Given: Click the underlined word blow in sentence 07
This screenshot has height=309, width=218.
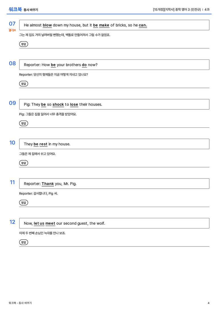Looking at the screenshot, I should [47, 25].
